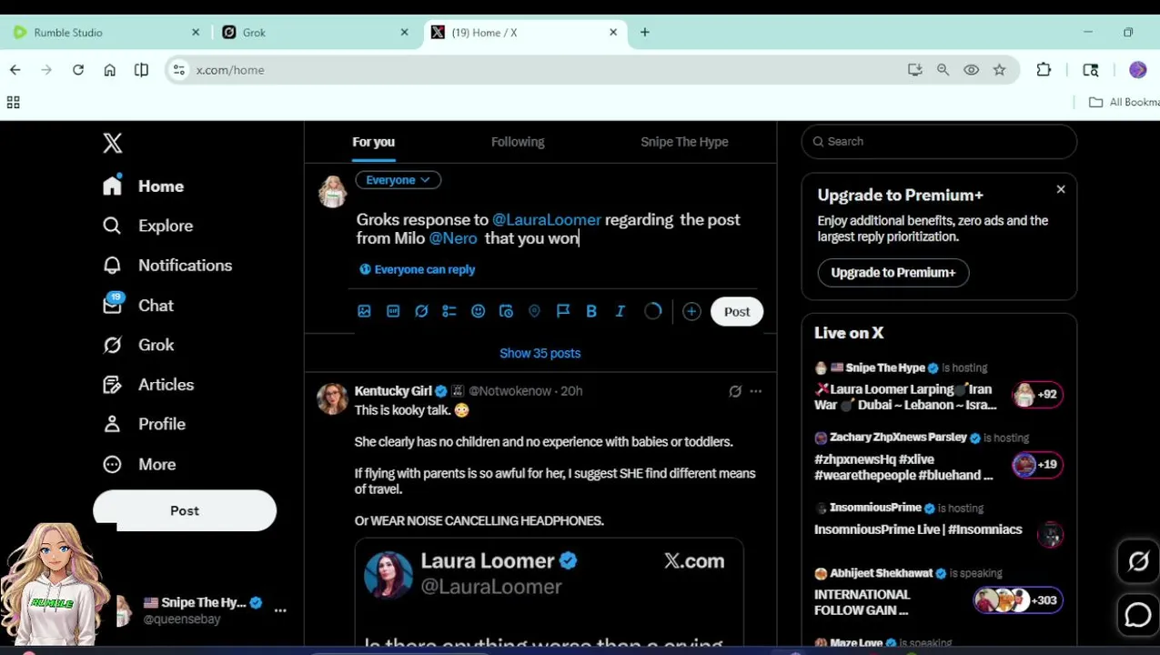
Task: Open the #zhpxnewsHq live space
Action: click(x=939, y=457)
